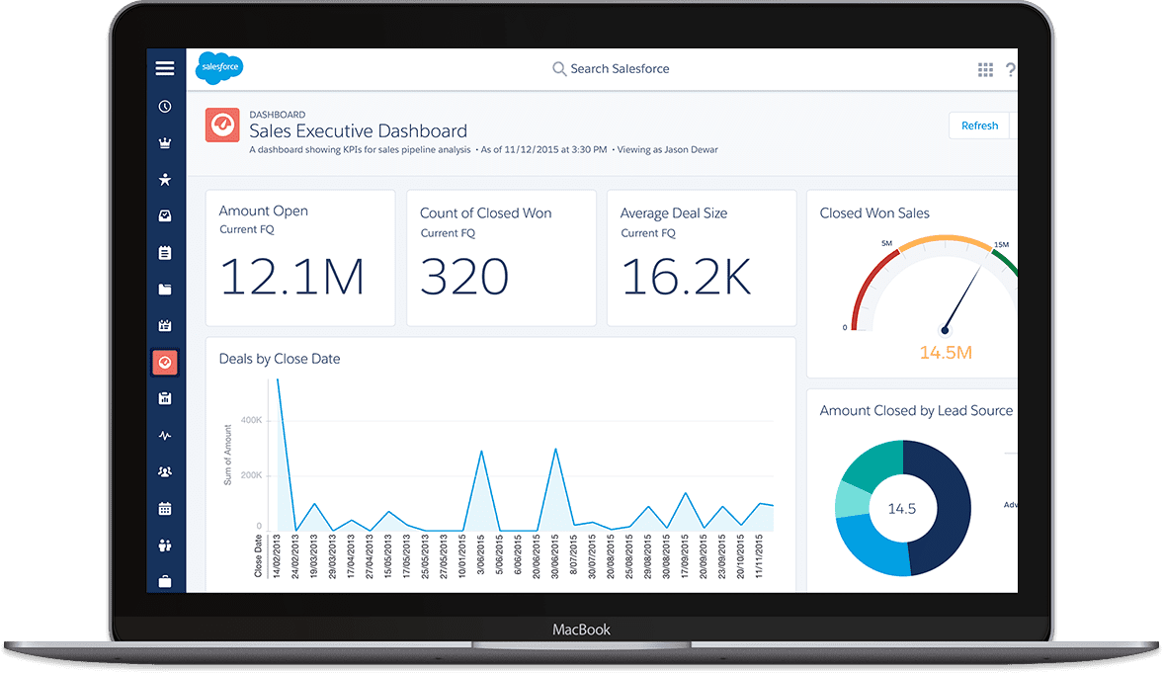Click the inbox tray sidebar icon

165,215
